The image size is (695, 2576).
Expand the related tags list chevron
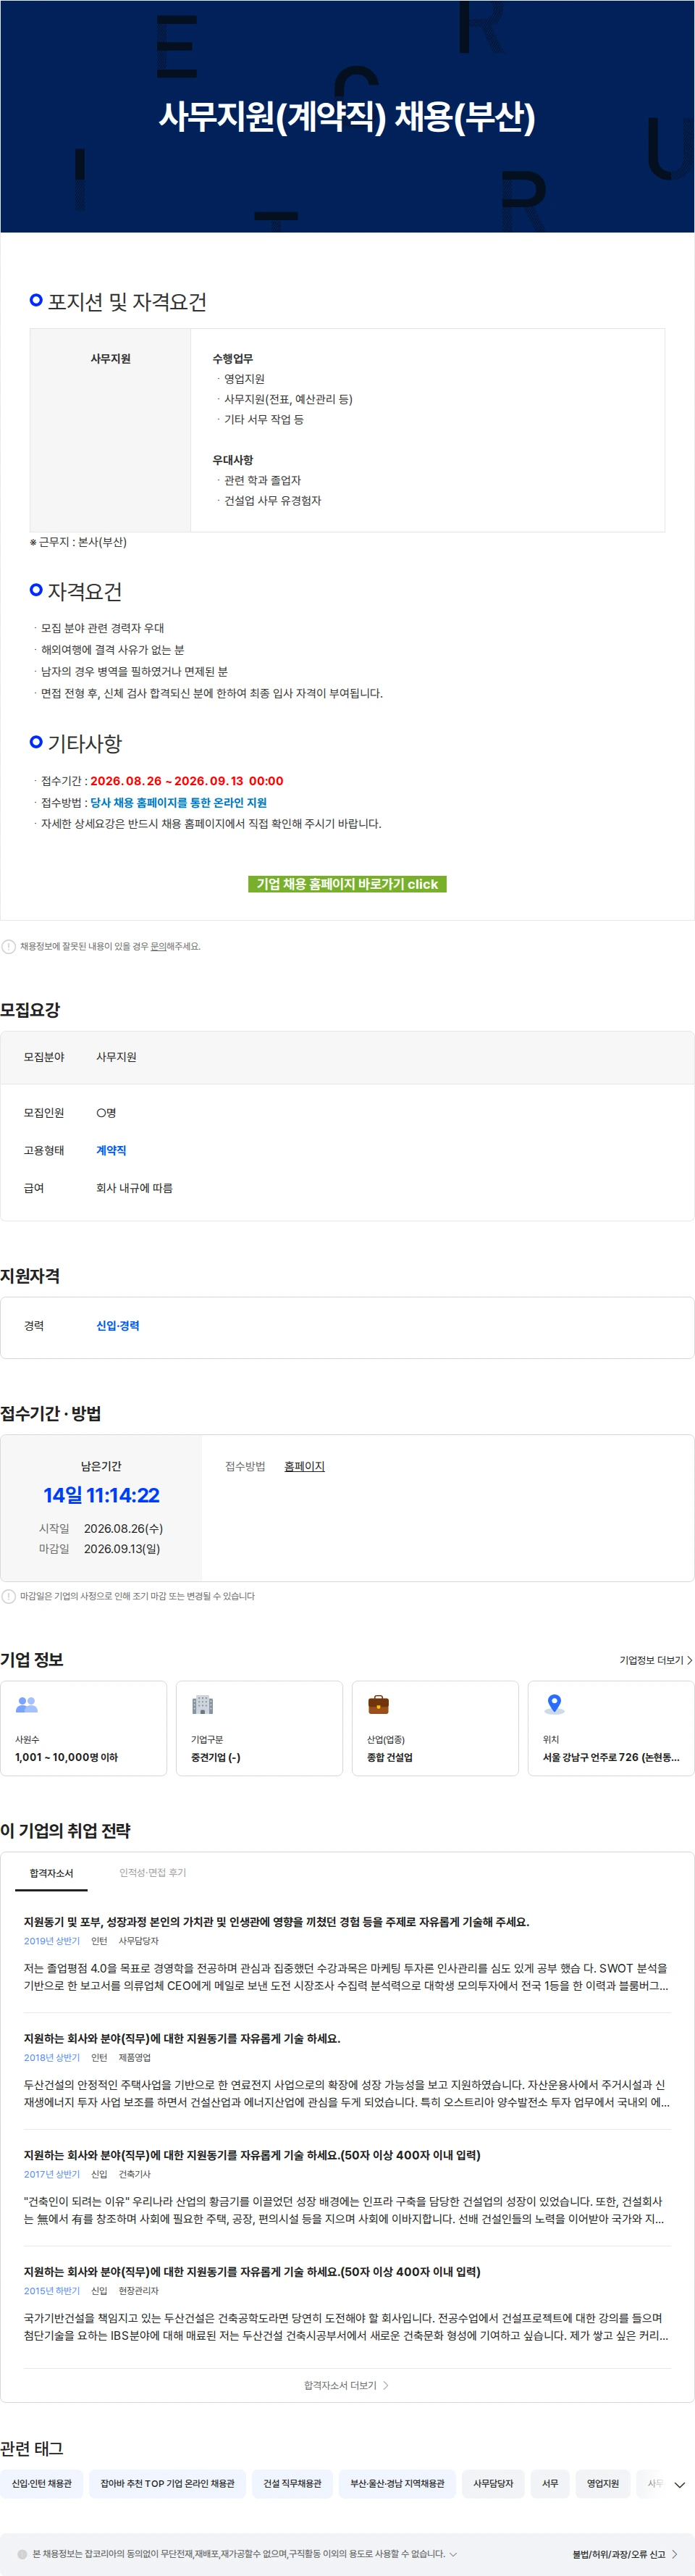[x=680, y=2485]
